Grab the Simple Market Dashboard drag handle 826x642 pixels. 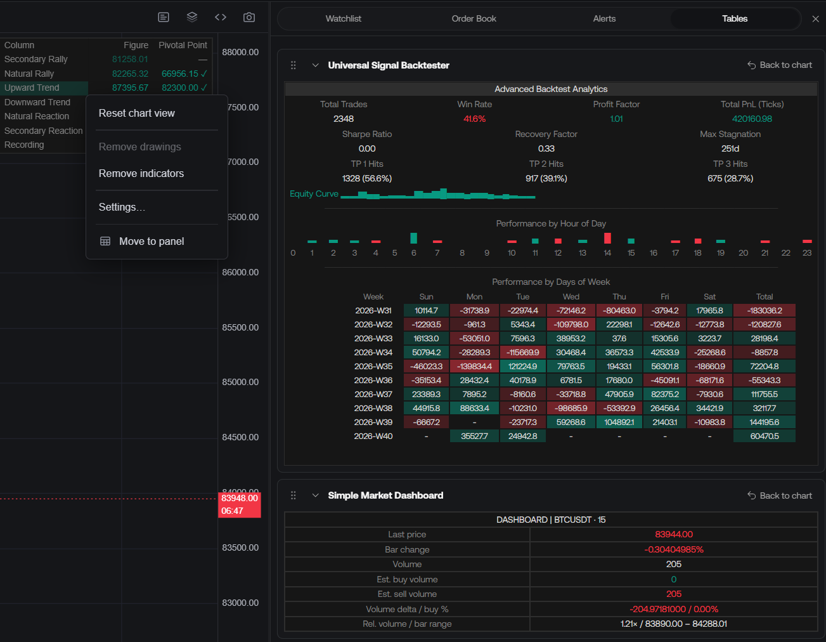[293, 495]
